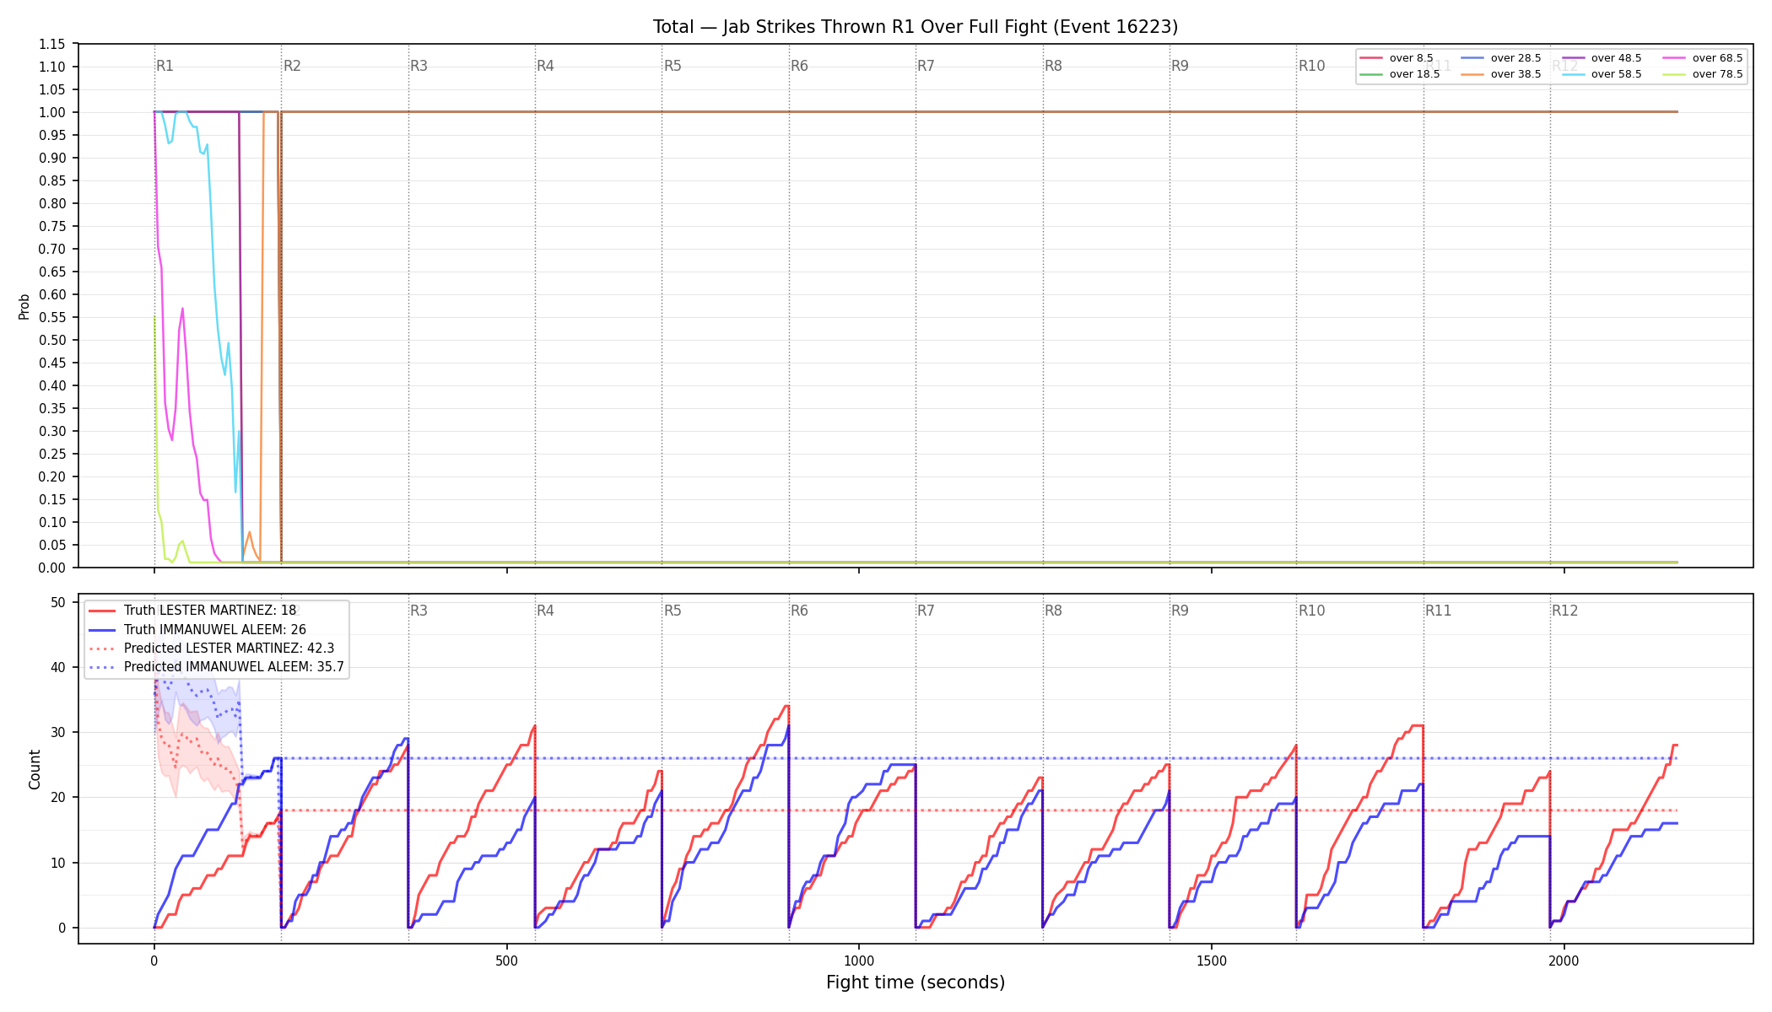Click the 20 tick on the Count axis
The width and height of the screenshot is (1772, 1012).
(58, 797)
